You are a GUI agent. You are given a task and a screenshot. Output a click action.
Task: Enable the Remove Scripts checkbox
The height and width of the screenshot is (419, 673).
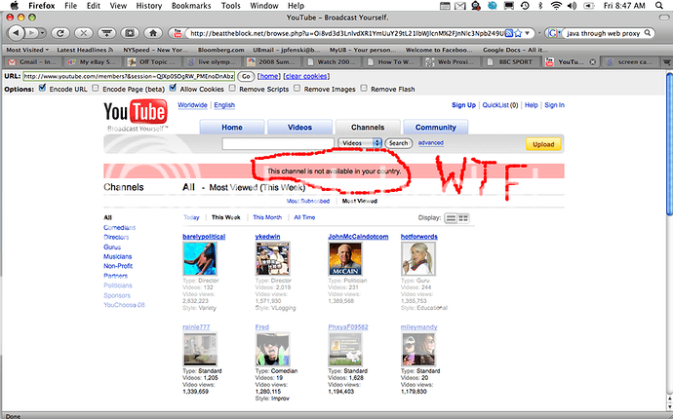pyautogui.click(x=232, y=88)
